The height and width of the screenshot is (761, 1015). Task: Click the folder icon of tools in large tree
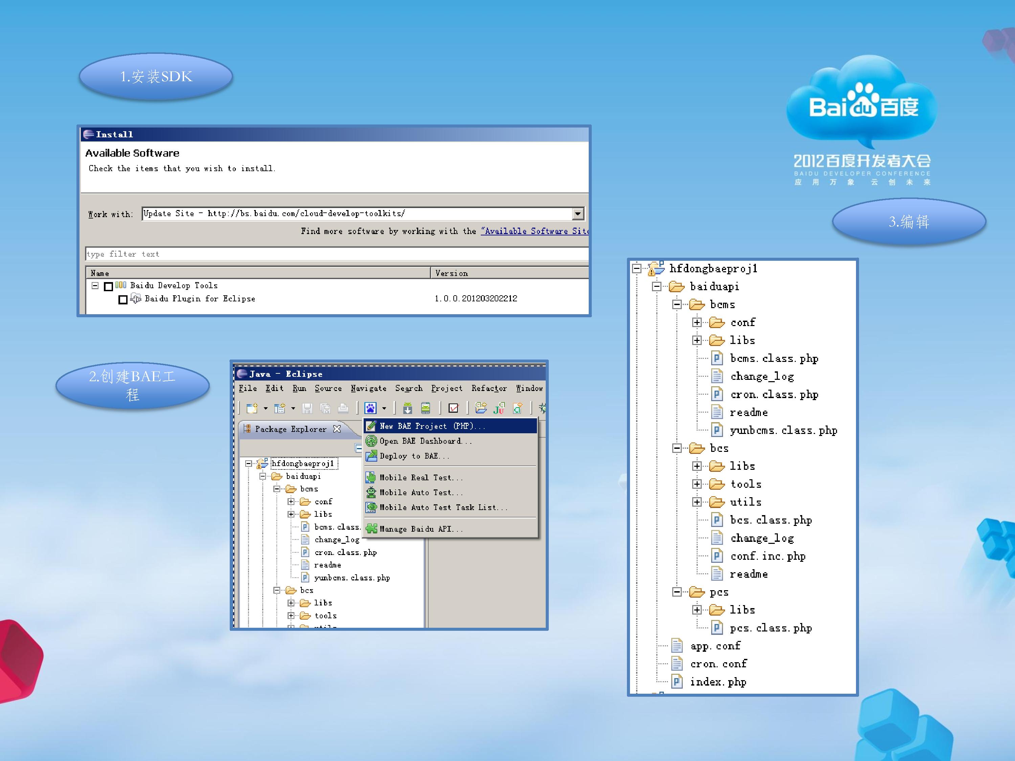(717, 484)
